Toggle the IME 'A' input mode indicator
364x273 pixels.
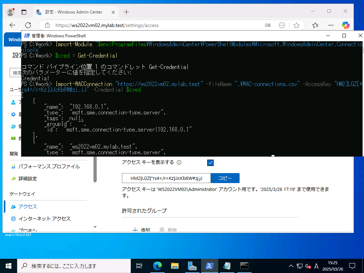(x=316, y=266)
